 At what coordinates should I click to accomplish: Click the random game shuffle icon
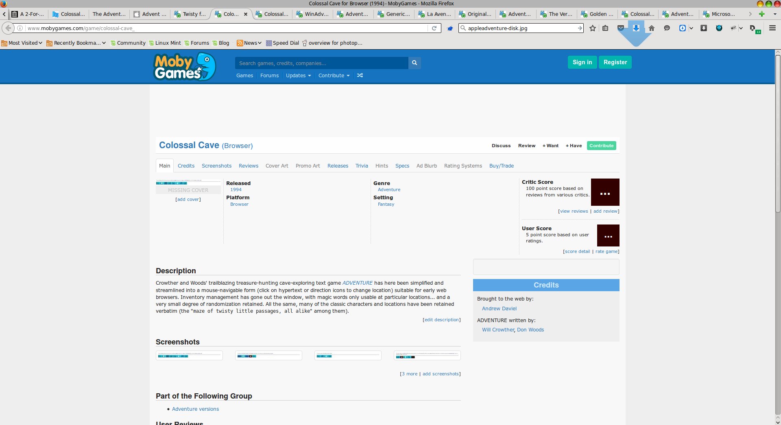point(360,76)
